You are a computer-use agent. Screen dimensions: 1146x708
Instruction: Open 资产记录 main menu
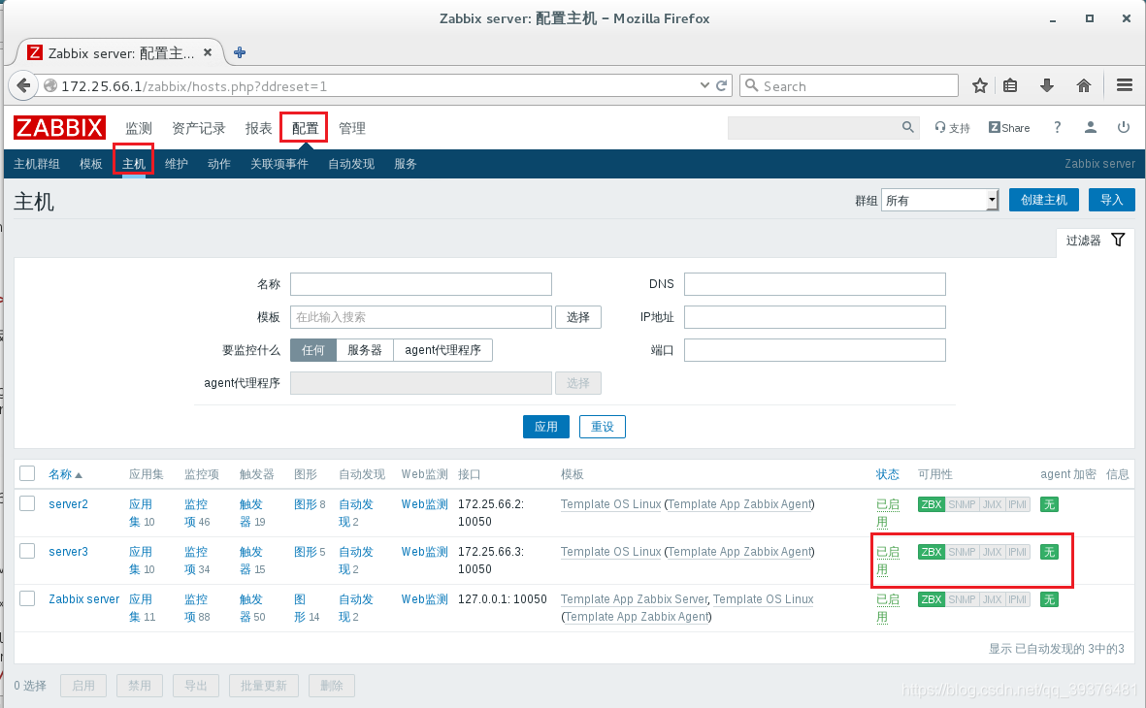point(199,129)
